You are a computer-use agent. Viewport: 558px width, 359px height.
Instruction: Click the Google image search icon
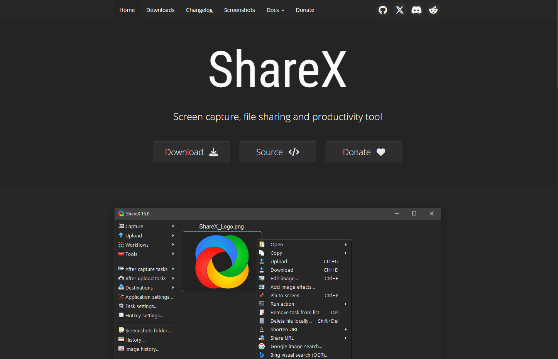[x=262, y=346]
